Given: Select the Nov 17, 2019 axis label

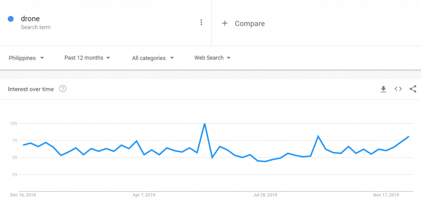Looking at the screenshot, I should click(386, 195).
